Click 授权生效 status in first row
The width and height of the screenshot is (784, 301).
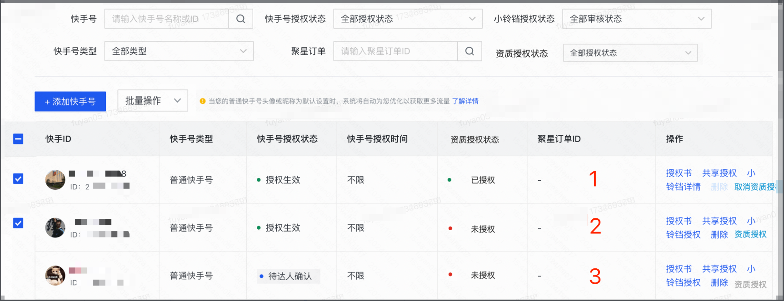[x=283, y=180]
